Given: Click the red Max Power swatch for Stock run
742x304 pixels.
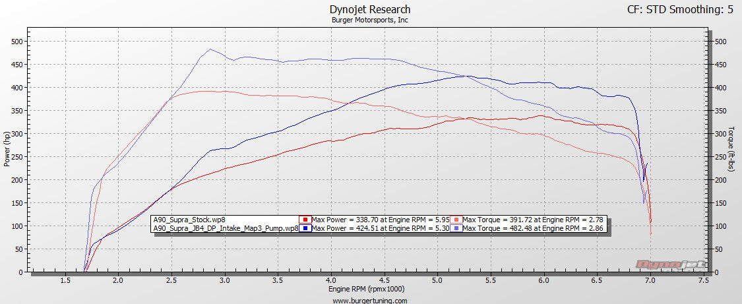Looking at the screenshot, I should [x=305, y=220].
